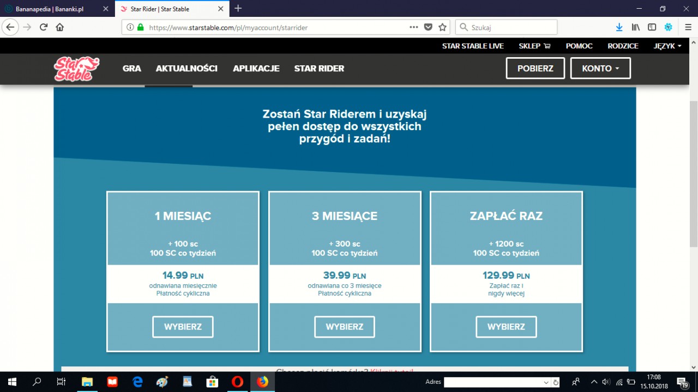Open Microsoft Store from taskbar
The width and height of the screenshot is (698, 392).
212,382
